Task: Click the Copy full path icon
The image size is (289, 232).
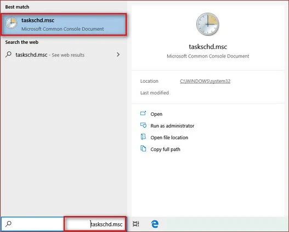Action: (x=143, y=149)
